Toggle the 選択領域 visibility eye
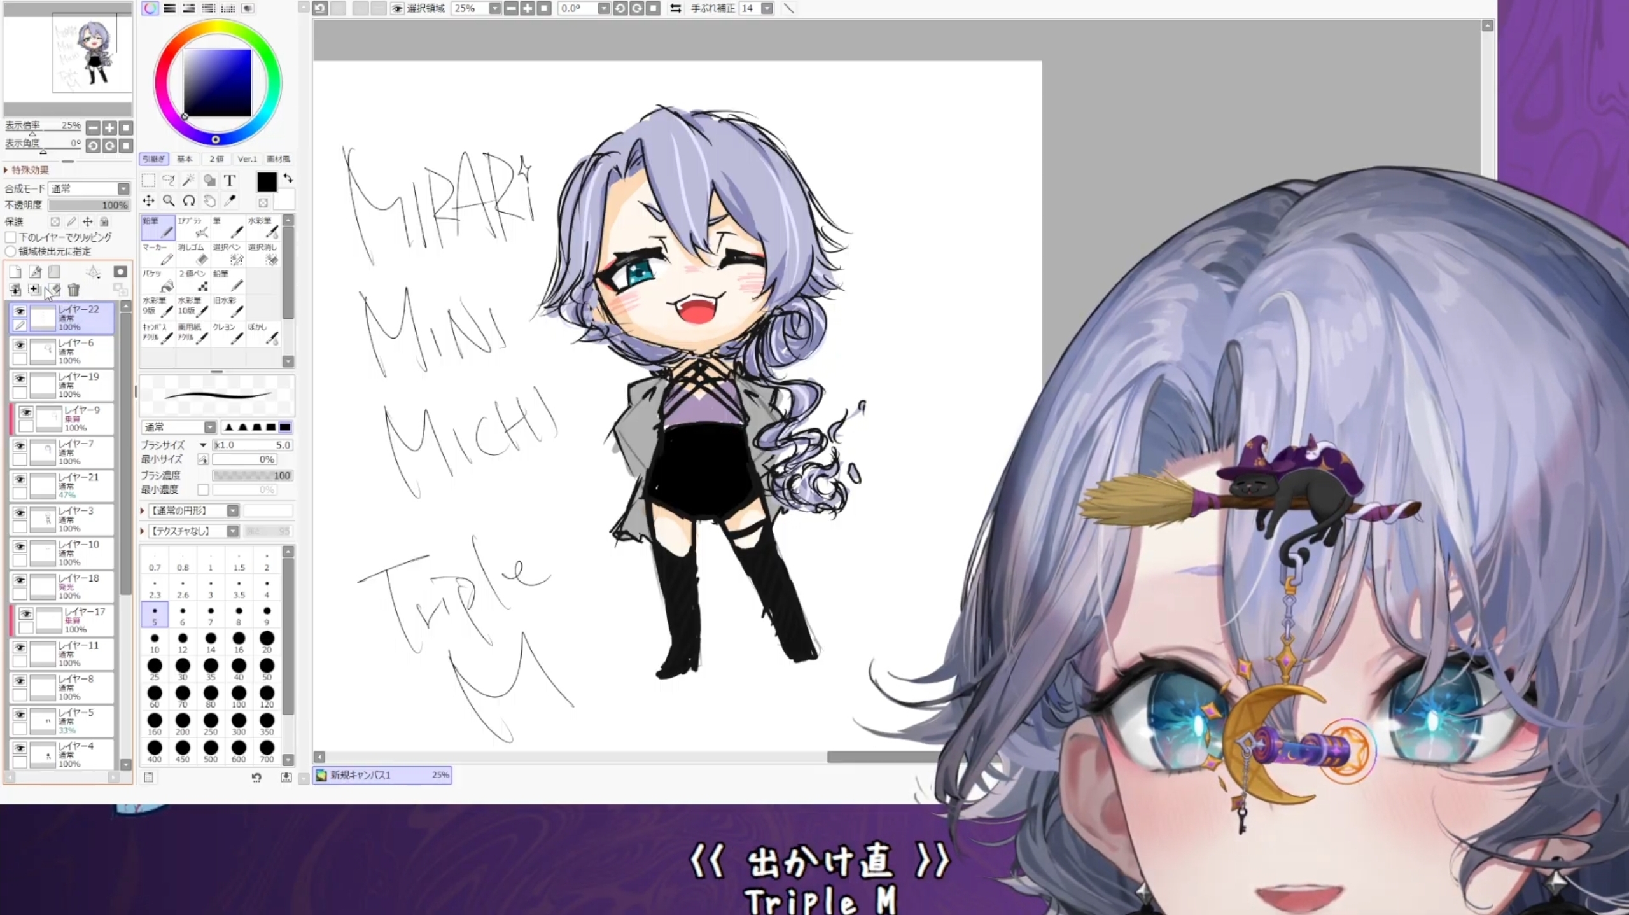 [x=398, y=8]
